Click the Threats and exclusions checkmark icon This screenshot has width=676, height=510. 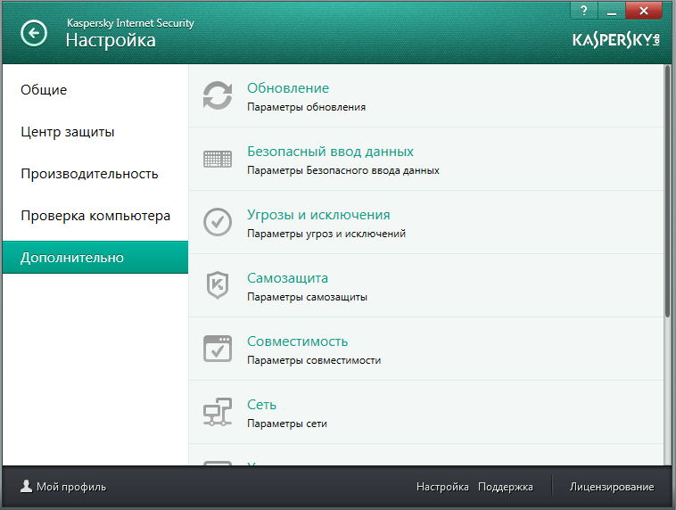[x=218, y=222]
